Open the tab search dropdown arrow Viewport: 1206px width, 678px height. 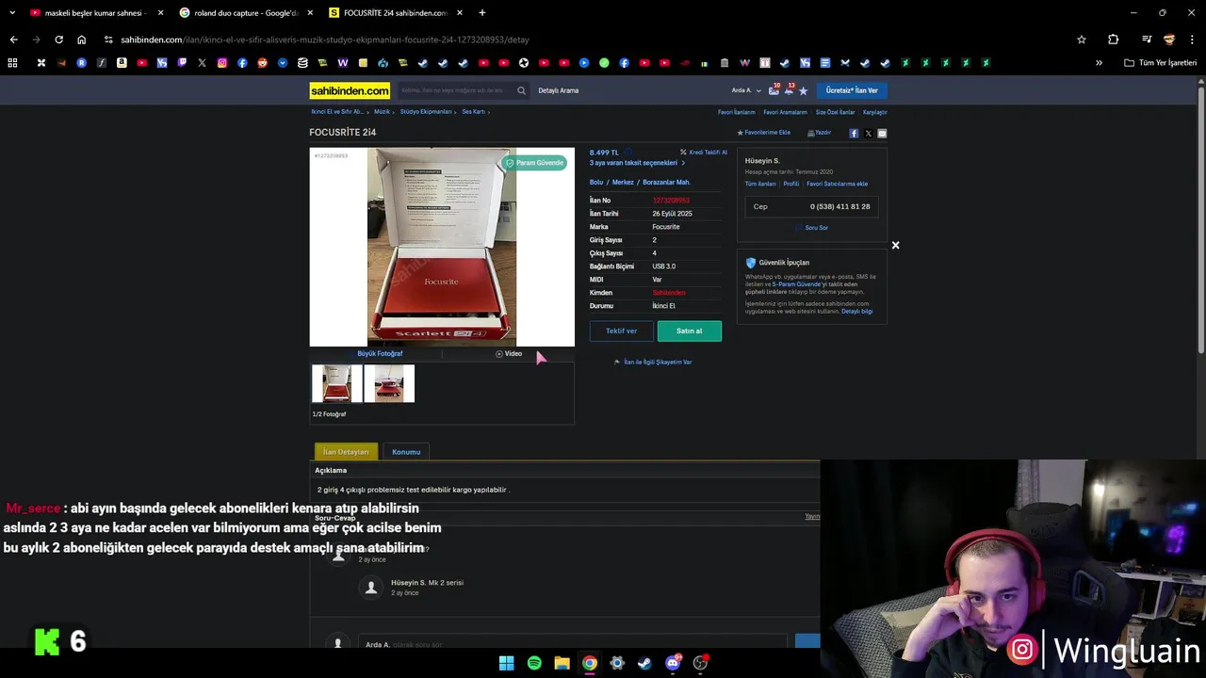click(12, 13)
